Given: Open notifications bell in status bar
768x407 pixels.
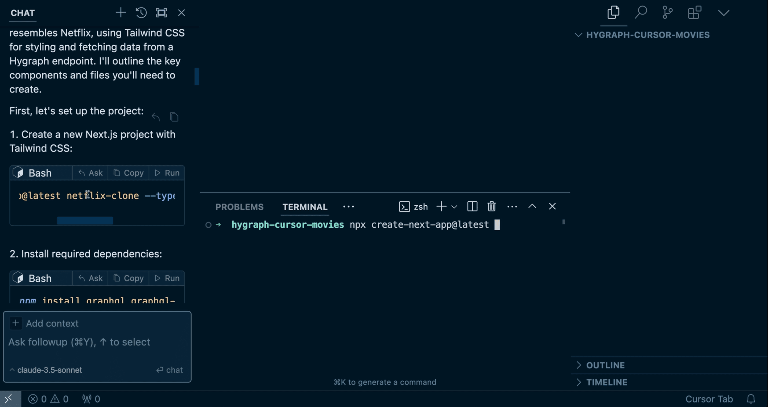Looking at the screenshot, I should tap(751, 399).
